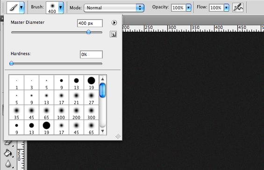Image resolution: width=264 pixels, height=170 pixels.
Task: Open the Mode blending dropdown set to Normal
Action: pyautogui.click(x=114, y=8)
